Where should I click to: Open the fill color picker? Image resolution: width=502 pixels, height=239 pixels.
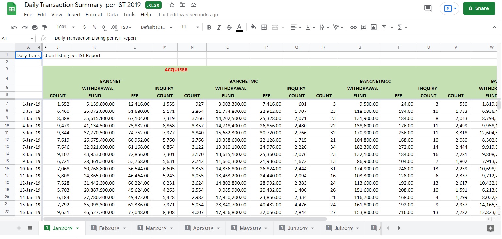253,27
